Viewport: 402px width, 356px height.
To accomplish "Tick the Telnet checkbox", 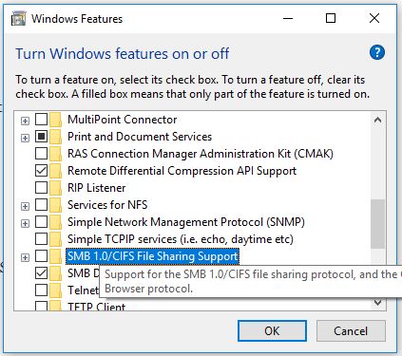I will click(41, 290).
